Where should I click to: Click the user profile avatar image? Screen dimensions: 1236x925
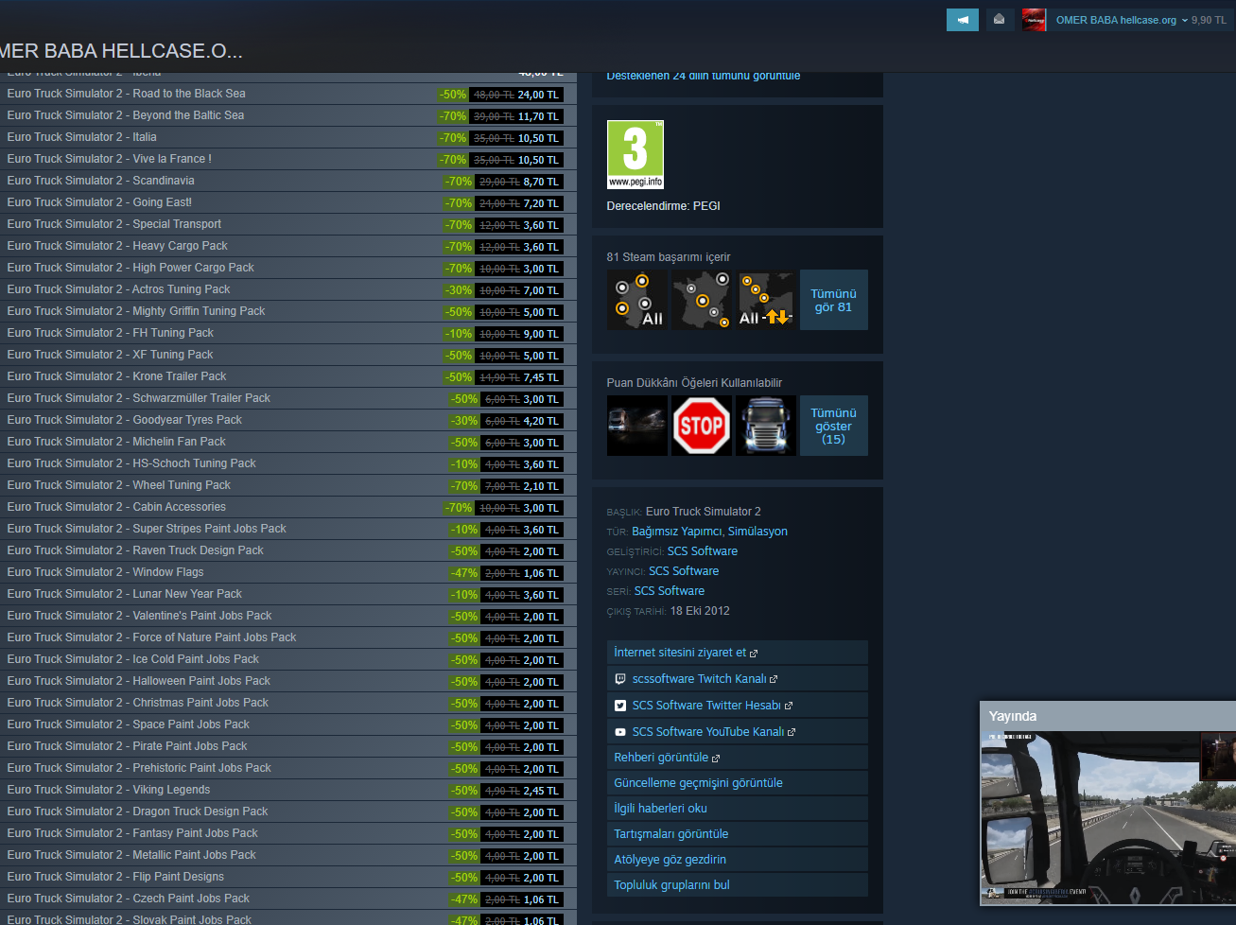pos(1035,20)
